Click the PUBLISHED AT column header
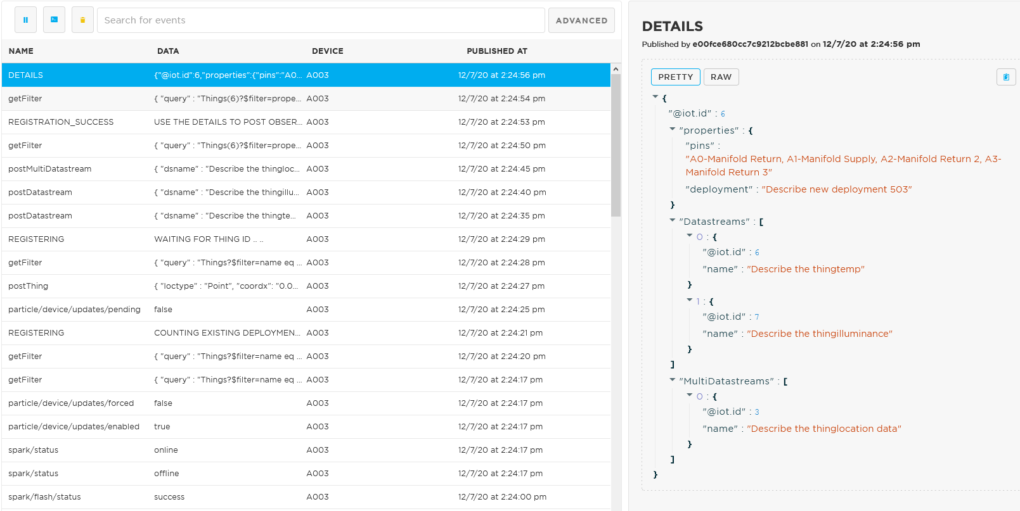Screen dimensions: 1020x511 click(497, 51)
